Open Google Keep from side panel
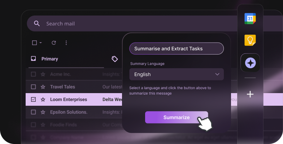This screenshot has height=144, width=283. click(250, 40)
